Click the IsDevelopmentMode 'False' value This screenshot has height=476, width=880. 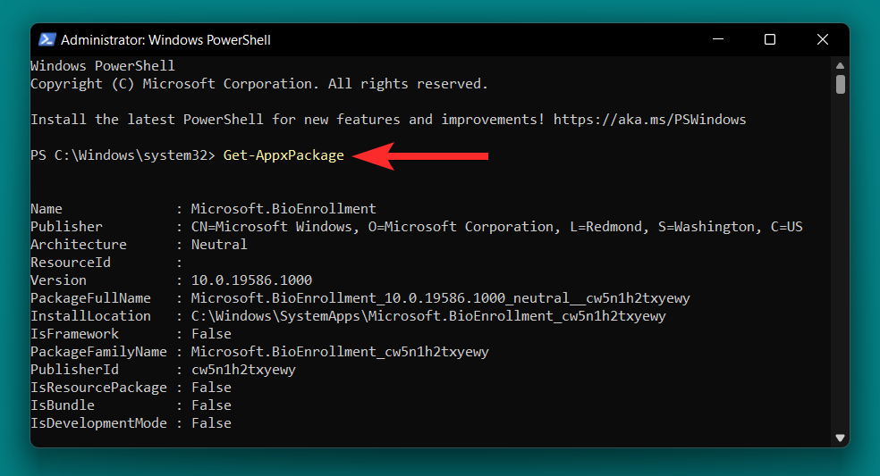tap(211, 422)
